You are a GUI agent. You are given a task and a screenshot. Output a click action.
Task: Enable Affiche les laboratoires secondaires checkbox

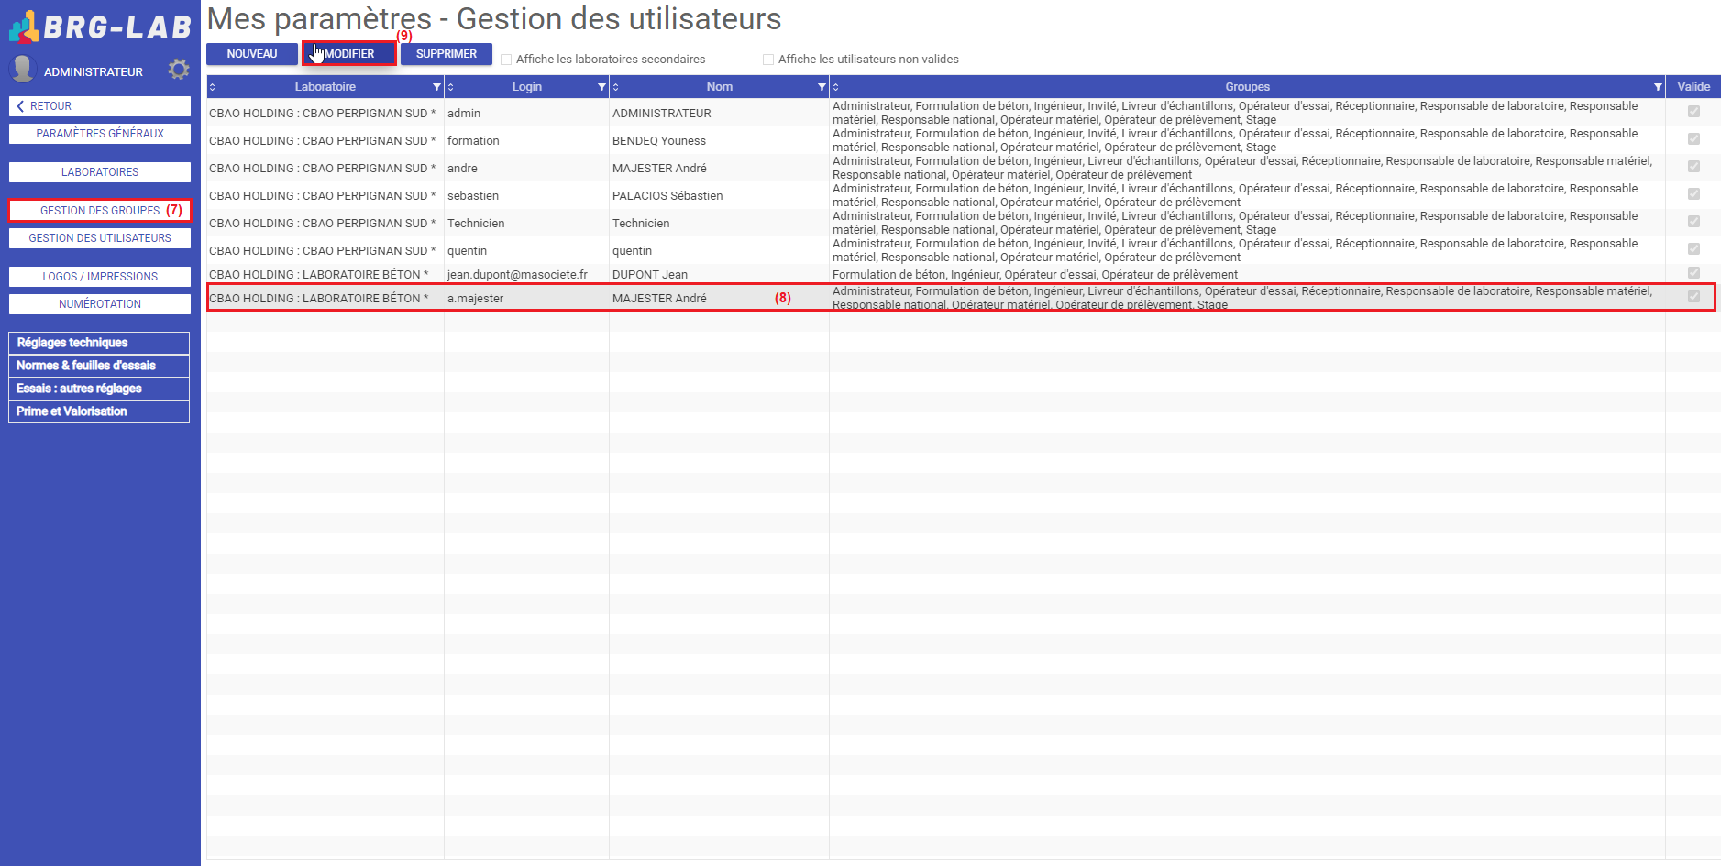[x=506, y=60]
